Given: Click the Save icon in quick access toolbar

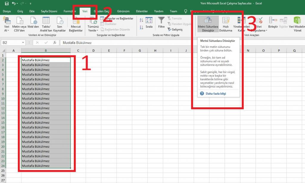Looking at the screenshot, I should point(7,4).
